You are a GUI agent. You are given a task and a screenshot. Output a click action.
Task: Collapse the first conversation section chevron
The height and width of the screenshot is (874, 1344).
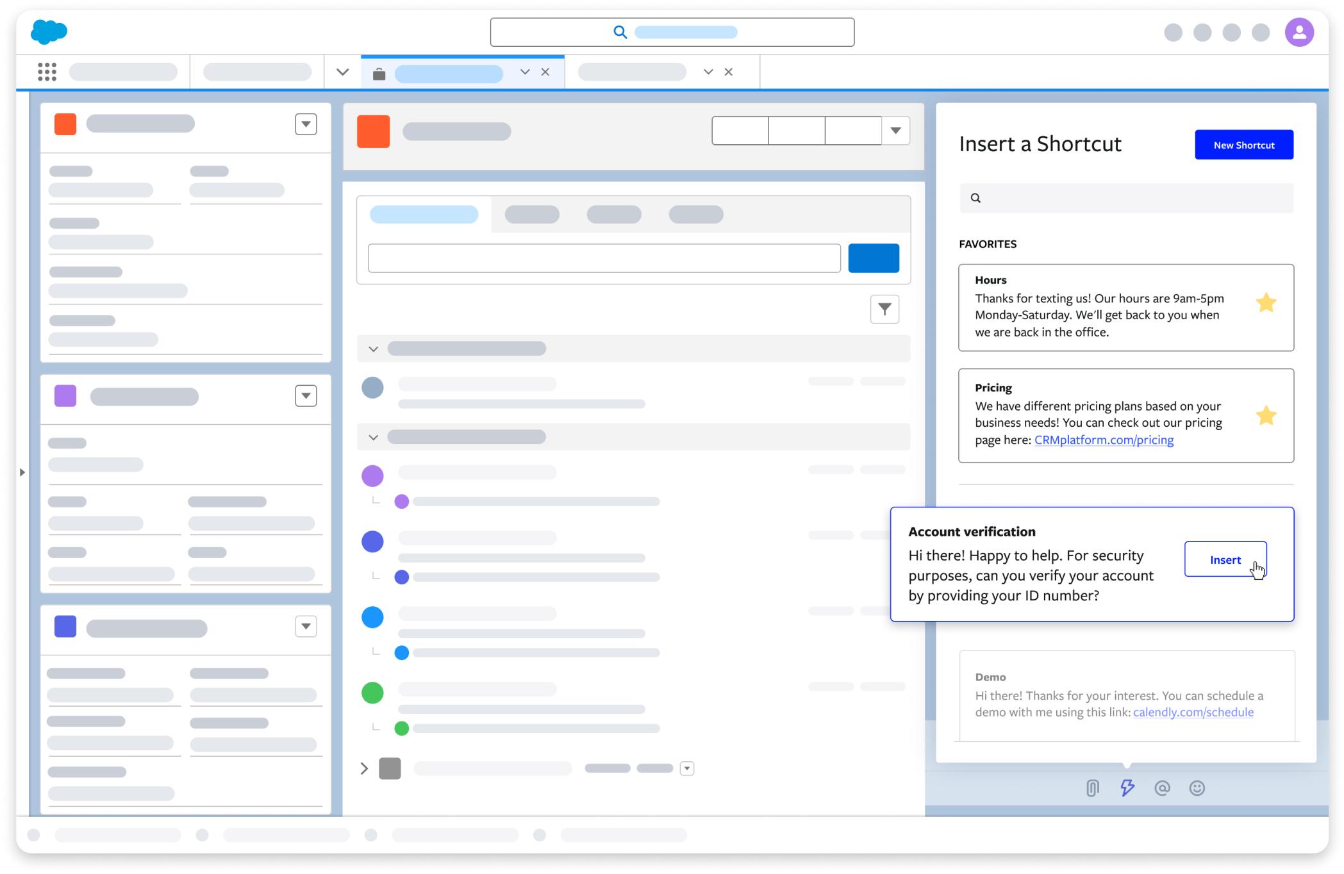(x=372, y=348)
